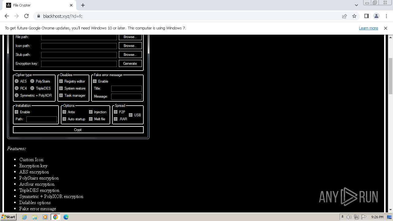393x221 pixels.
Task: Toggle the System restore checkbox
Action: click(x=61, y=88)
